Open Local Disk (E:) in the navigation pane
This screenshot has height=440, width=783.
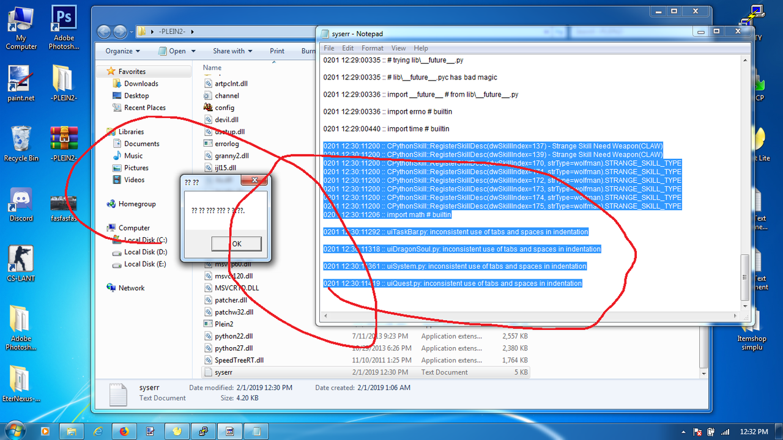[145, 264]
